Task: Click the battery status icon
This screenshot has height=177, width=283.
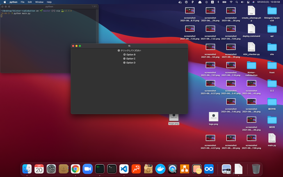Action: point(224,2)
